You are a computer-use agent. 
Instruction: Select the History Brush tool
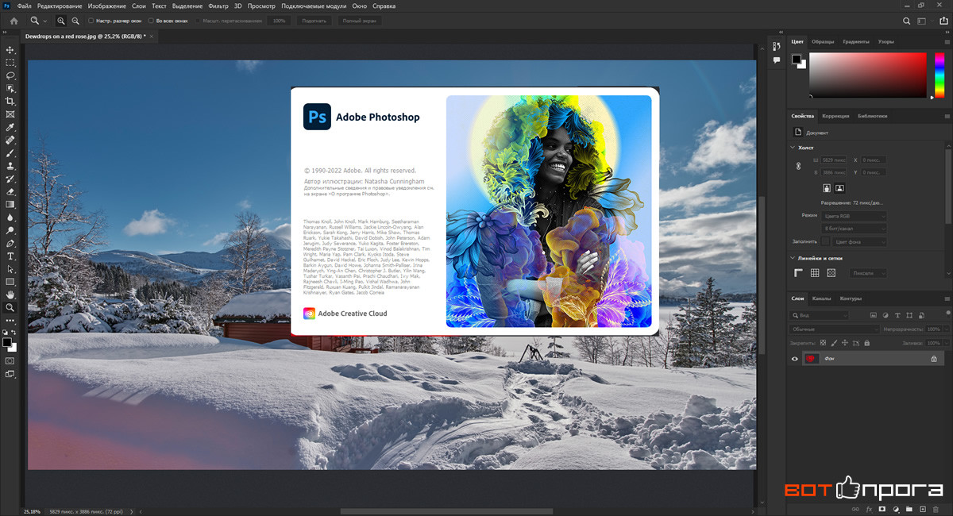10,179
